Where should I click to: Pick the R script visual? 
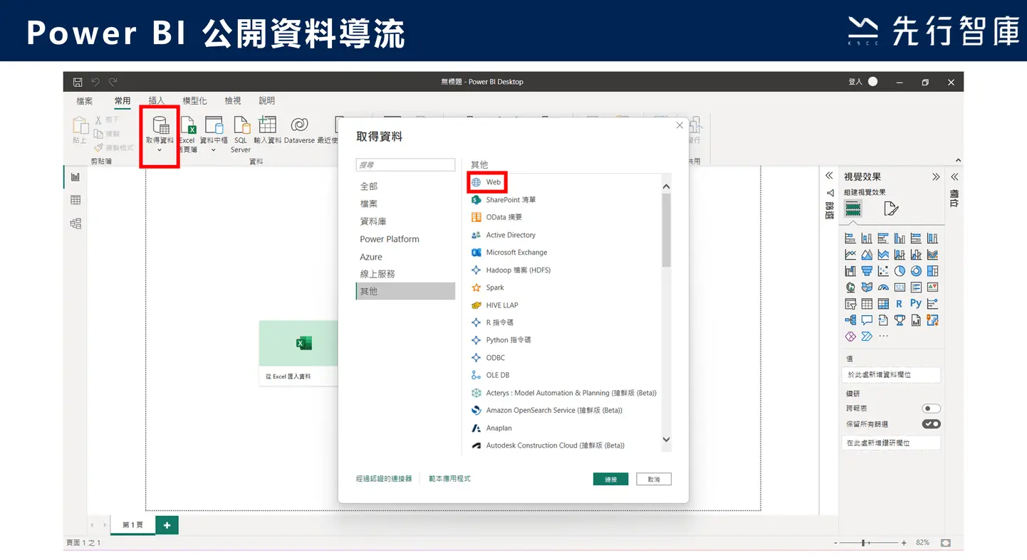[900, 304]
